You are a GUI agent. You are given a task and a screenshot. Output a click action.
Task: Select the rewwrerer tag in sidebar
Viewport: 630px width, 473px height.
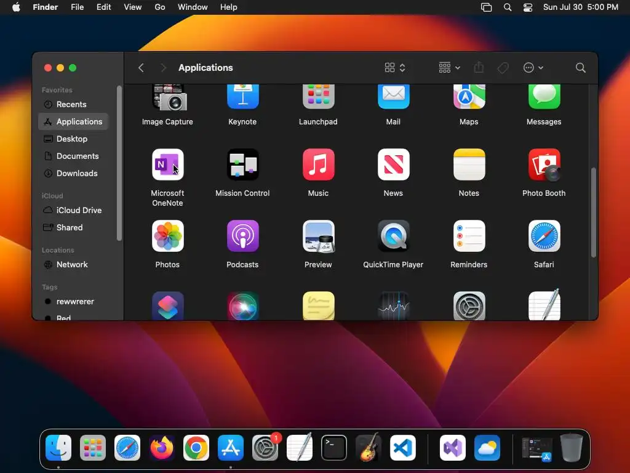(74, 302)
